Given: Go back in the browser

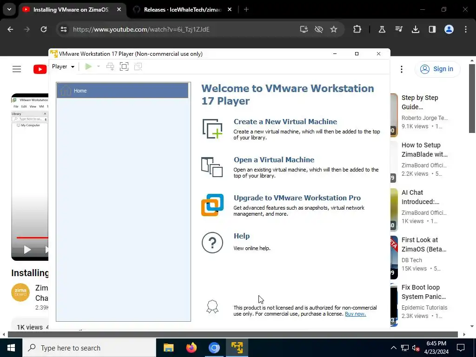Looking at the screenshot, I should pos(10,29).
